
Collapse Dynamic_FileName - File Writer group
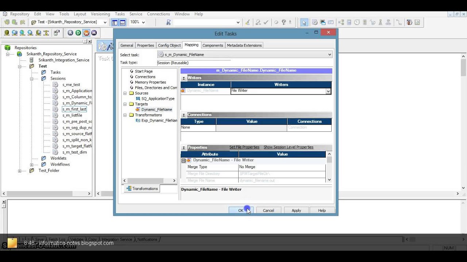tap(184, 160)
